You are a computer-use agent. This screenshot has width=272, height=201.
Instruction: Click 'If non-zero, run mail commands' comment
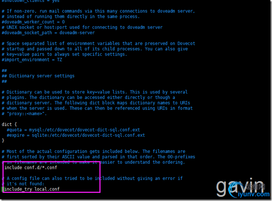pyautogui.click(x=98, y=11)
